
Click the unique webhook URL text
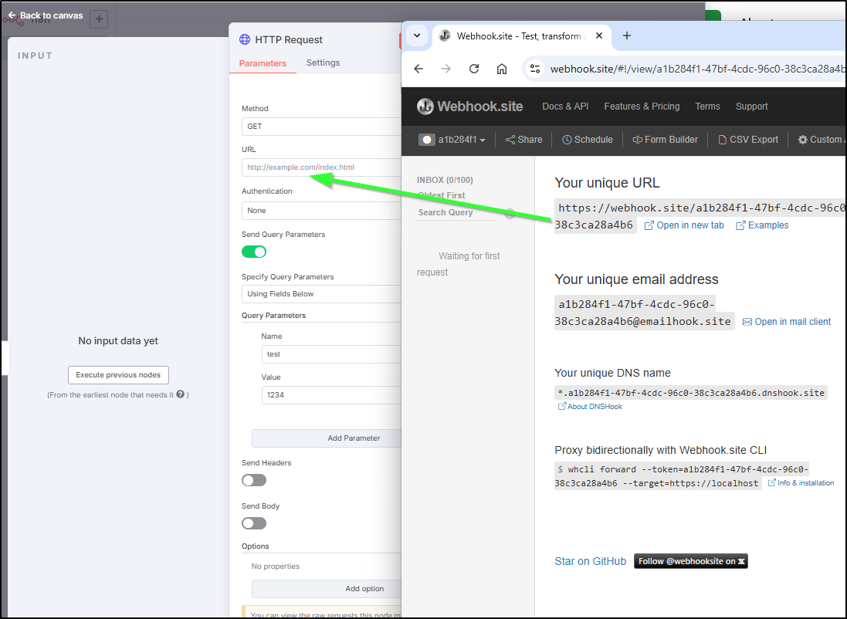pos(700,216)
